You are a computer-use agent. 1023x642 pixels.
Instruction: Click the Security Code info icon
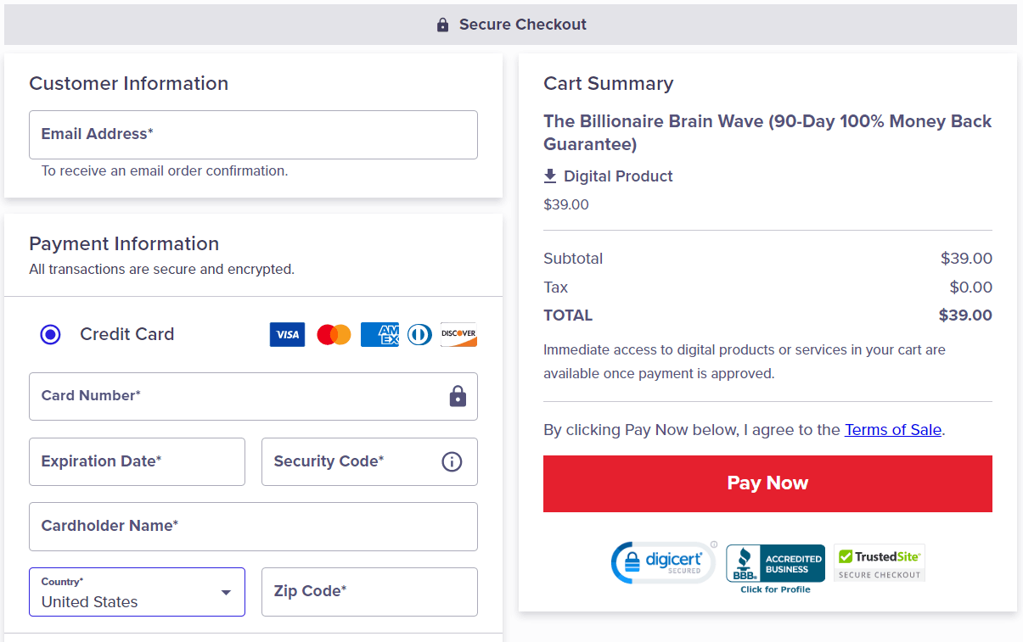click(x=452, y=461)
